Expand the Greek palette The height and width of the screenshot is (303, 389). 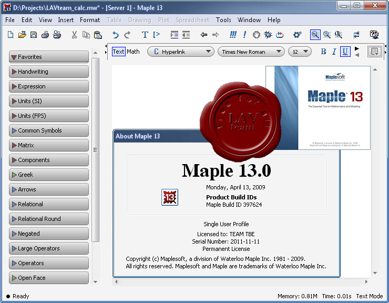tap(48, 175)
